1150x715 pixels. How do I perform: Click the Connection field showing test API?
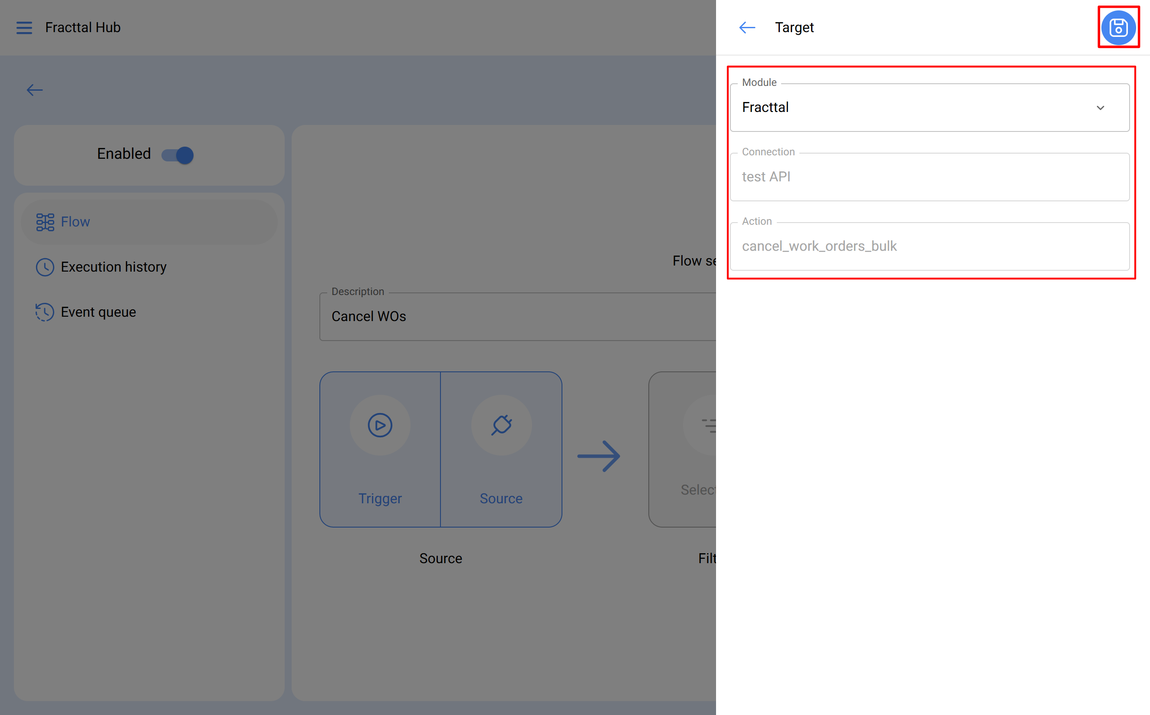coord(929,177)
